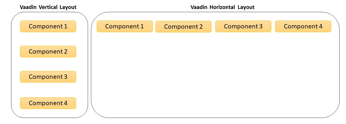Click the word Vaadin in the Vertical Layout heading
This screenshot has height=124, width=346.
[28, 7]
